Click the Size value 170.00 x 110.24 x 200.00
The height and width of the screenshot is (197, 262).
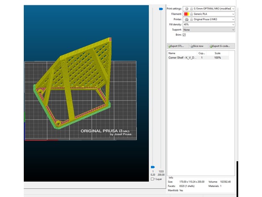pyautogui.click(x=192, y=182)
